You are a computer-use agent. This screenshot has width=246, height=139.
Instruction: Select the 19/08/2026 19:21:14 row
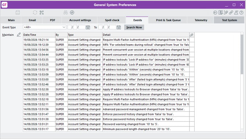tap(109, 40)
